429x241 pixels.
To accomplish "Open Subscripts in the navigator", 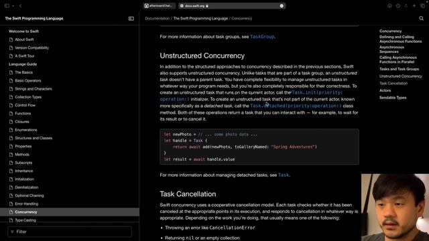I will (x=23, y=163).
